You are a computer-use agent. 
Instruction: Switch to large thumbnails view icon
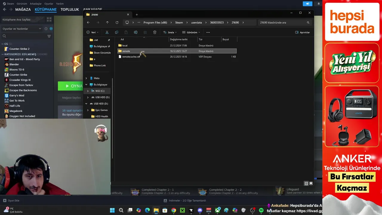pyautogui.click(x=311, y=183)
